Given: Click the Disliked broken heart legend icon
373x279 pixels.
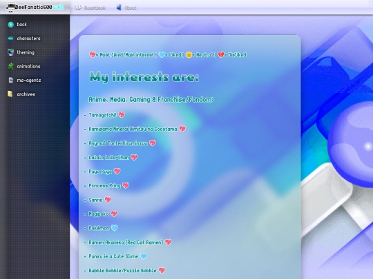Looking at the screenshot, I should coord(221,55).
